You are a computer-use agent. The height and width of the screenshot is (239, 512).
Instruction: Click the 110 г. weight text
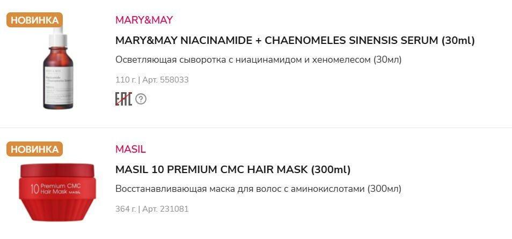126,80
